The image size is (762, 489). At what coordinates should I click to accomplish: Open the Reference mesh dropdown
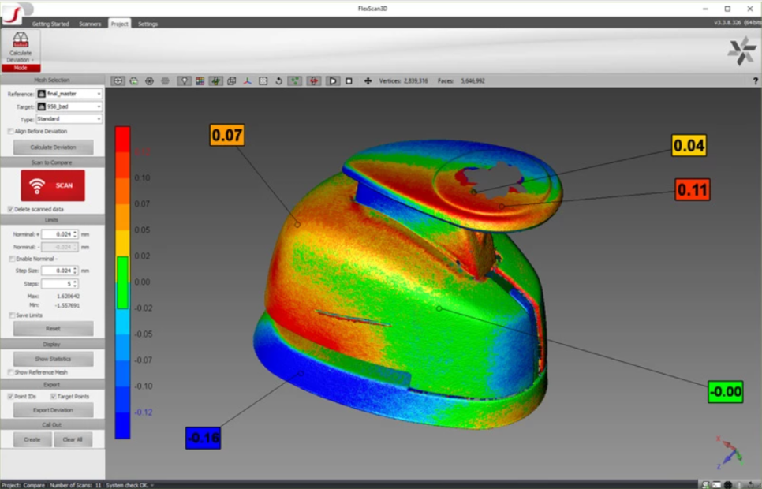coord(69,94)
